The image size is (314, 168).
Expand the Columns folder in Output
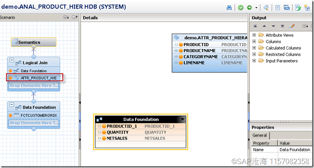tap(254, 42)
